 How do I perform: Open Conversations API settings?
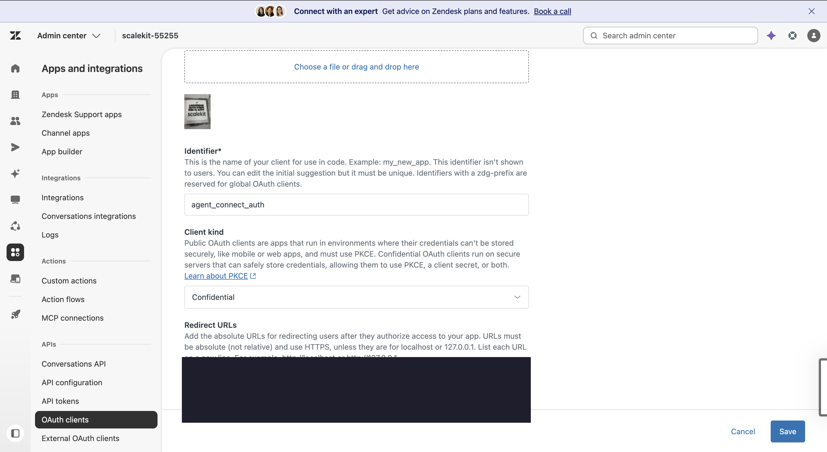pos(74,364)
